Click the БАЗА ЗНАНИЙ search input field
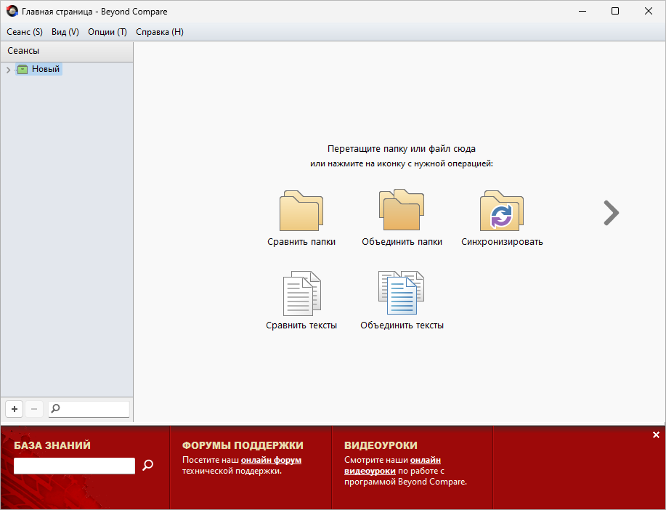This screenshot has width=666, height=510. (x=74, y=466)
